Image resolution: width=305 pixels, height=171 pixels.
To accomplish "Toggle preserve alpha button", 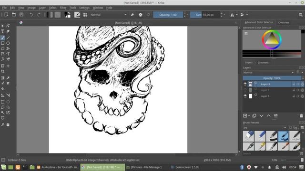I will pyautogui.click(x=141, y=15).
